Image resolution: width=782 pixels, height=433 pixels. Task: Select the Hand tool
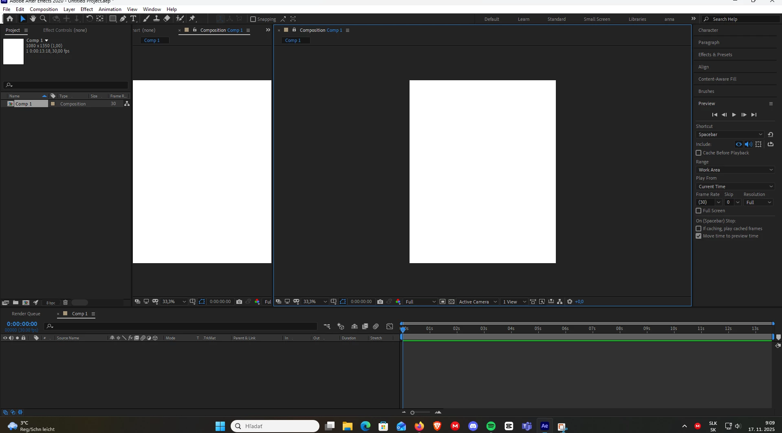(x=33, y=19)
